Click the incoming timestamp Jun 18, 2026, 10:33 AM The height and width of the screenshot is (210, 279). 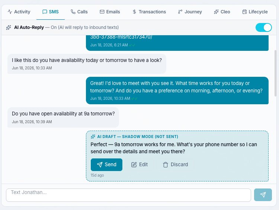[32, 68]
